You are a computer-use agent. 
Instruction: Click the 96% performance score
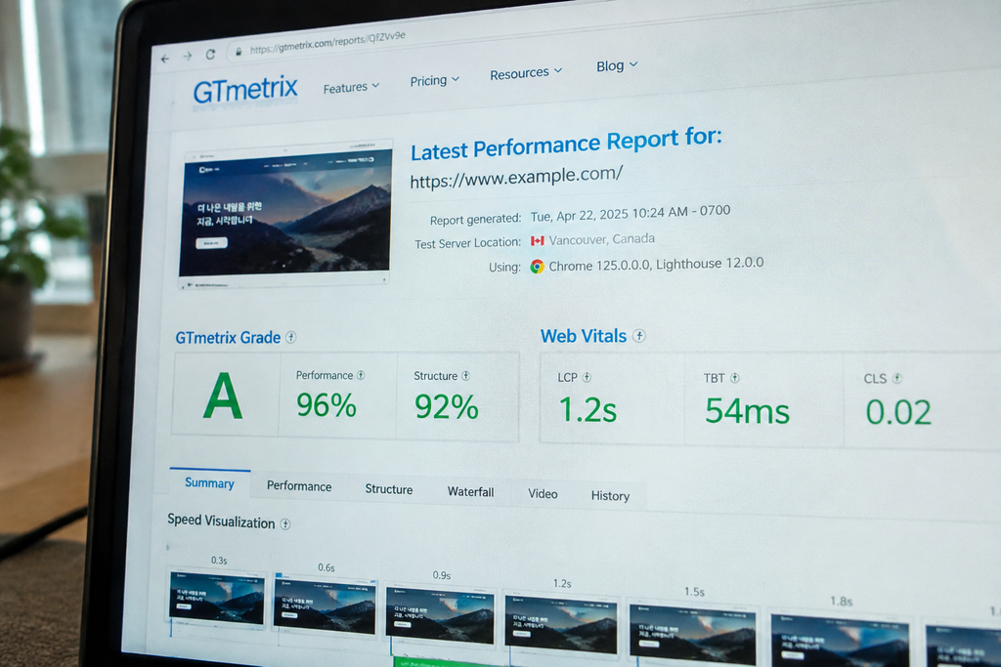pos(326,405)
